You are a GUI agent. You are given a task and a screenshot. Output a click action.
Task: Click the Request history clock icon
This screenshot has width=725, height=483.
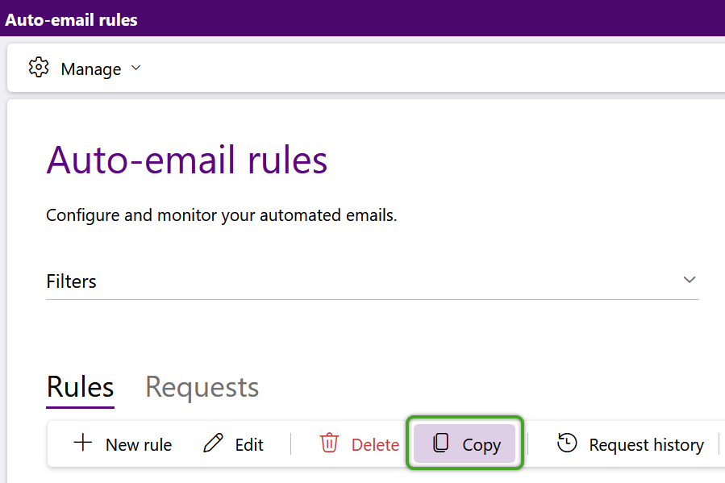567,443
